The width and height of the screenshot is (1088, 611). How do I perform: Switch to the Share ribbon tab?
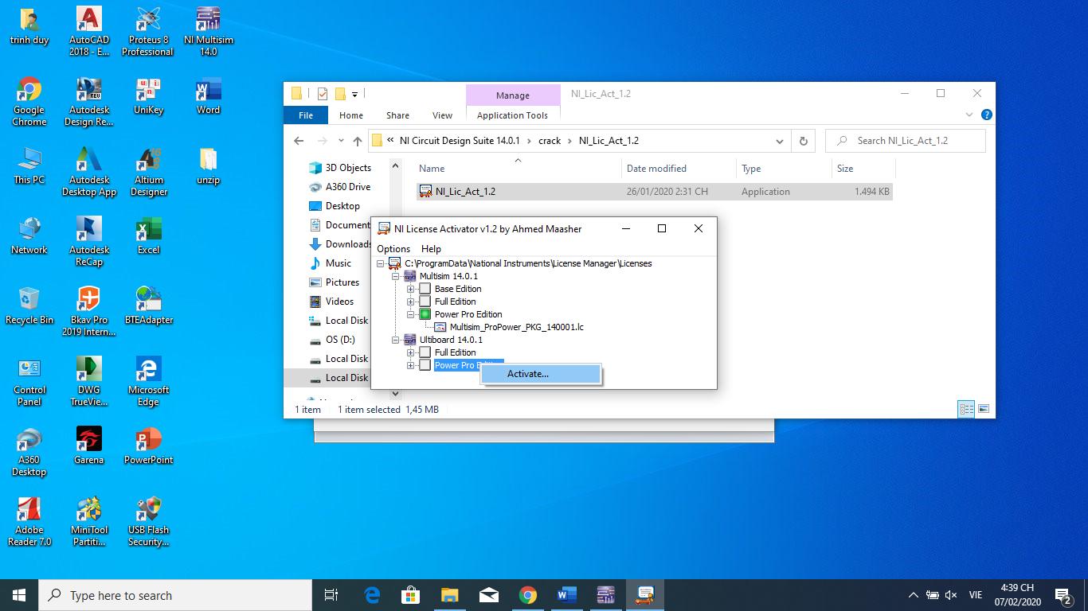click(x=397, y=115)
